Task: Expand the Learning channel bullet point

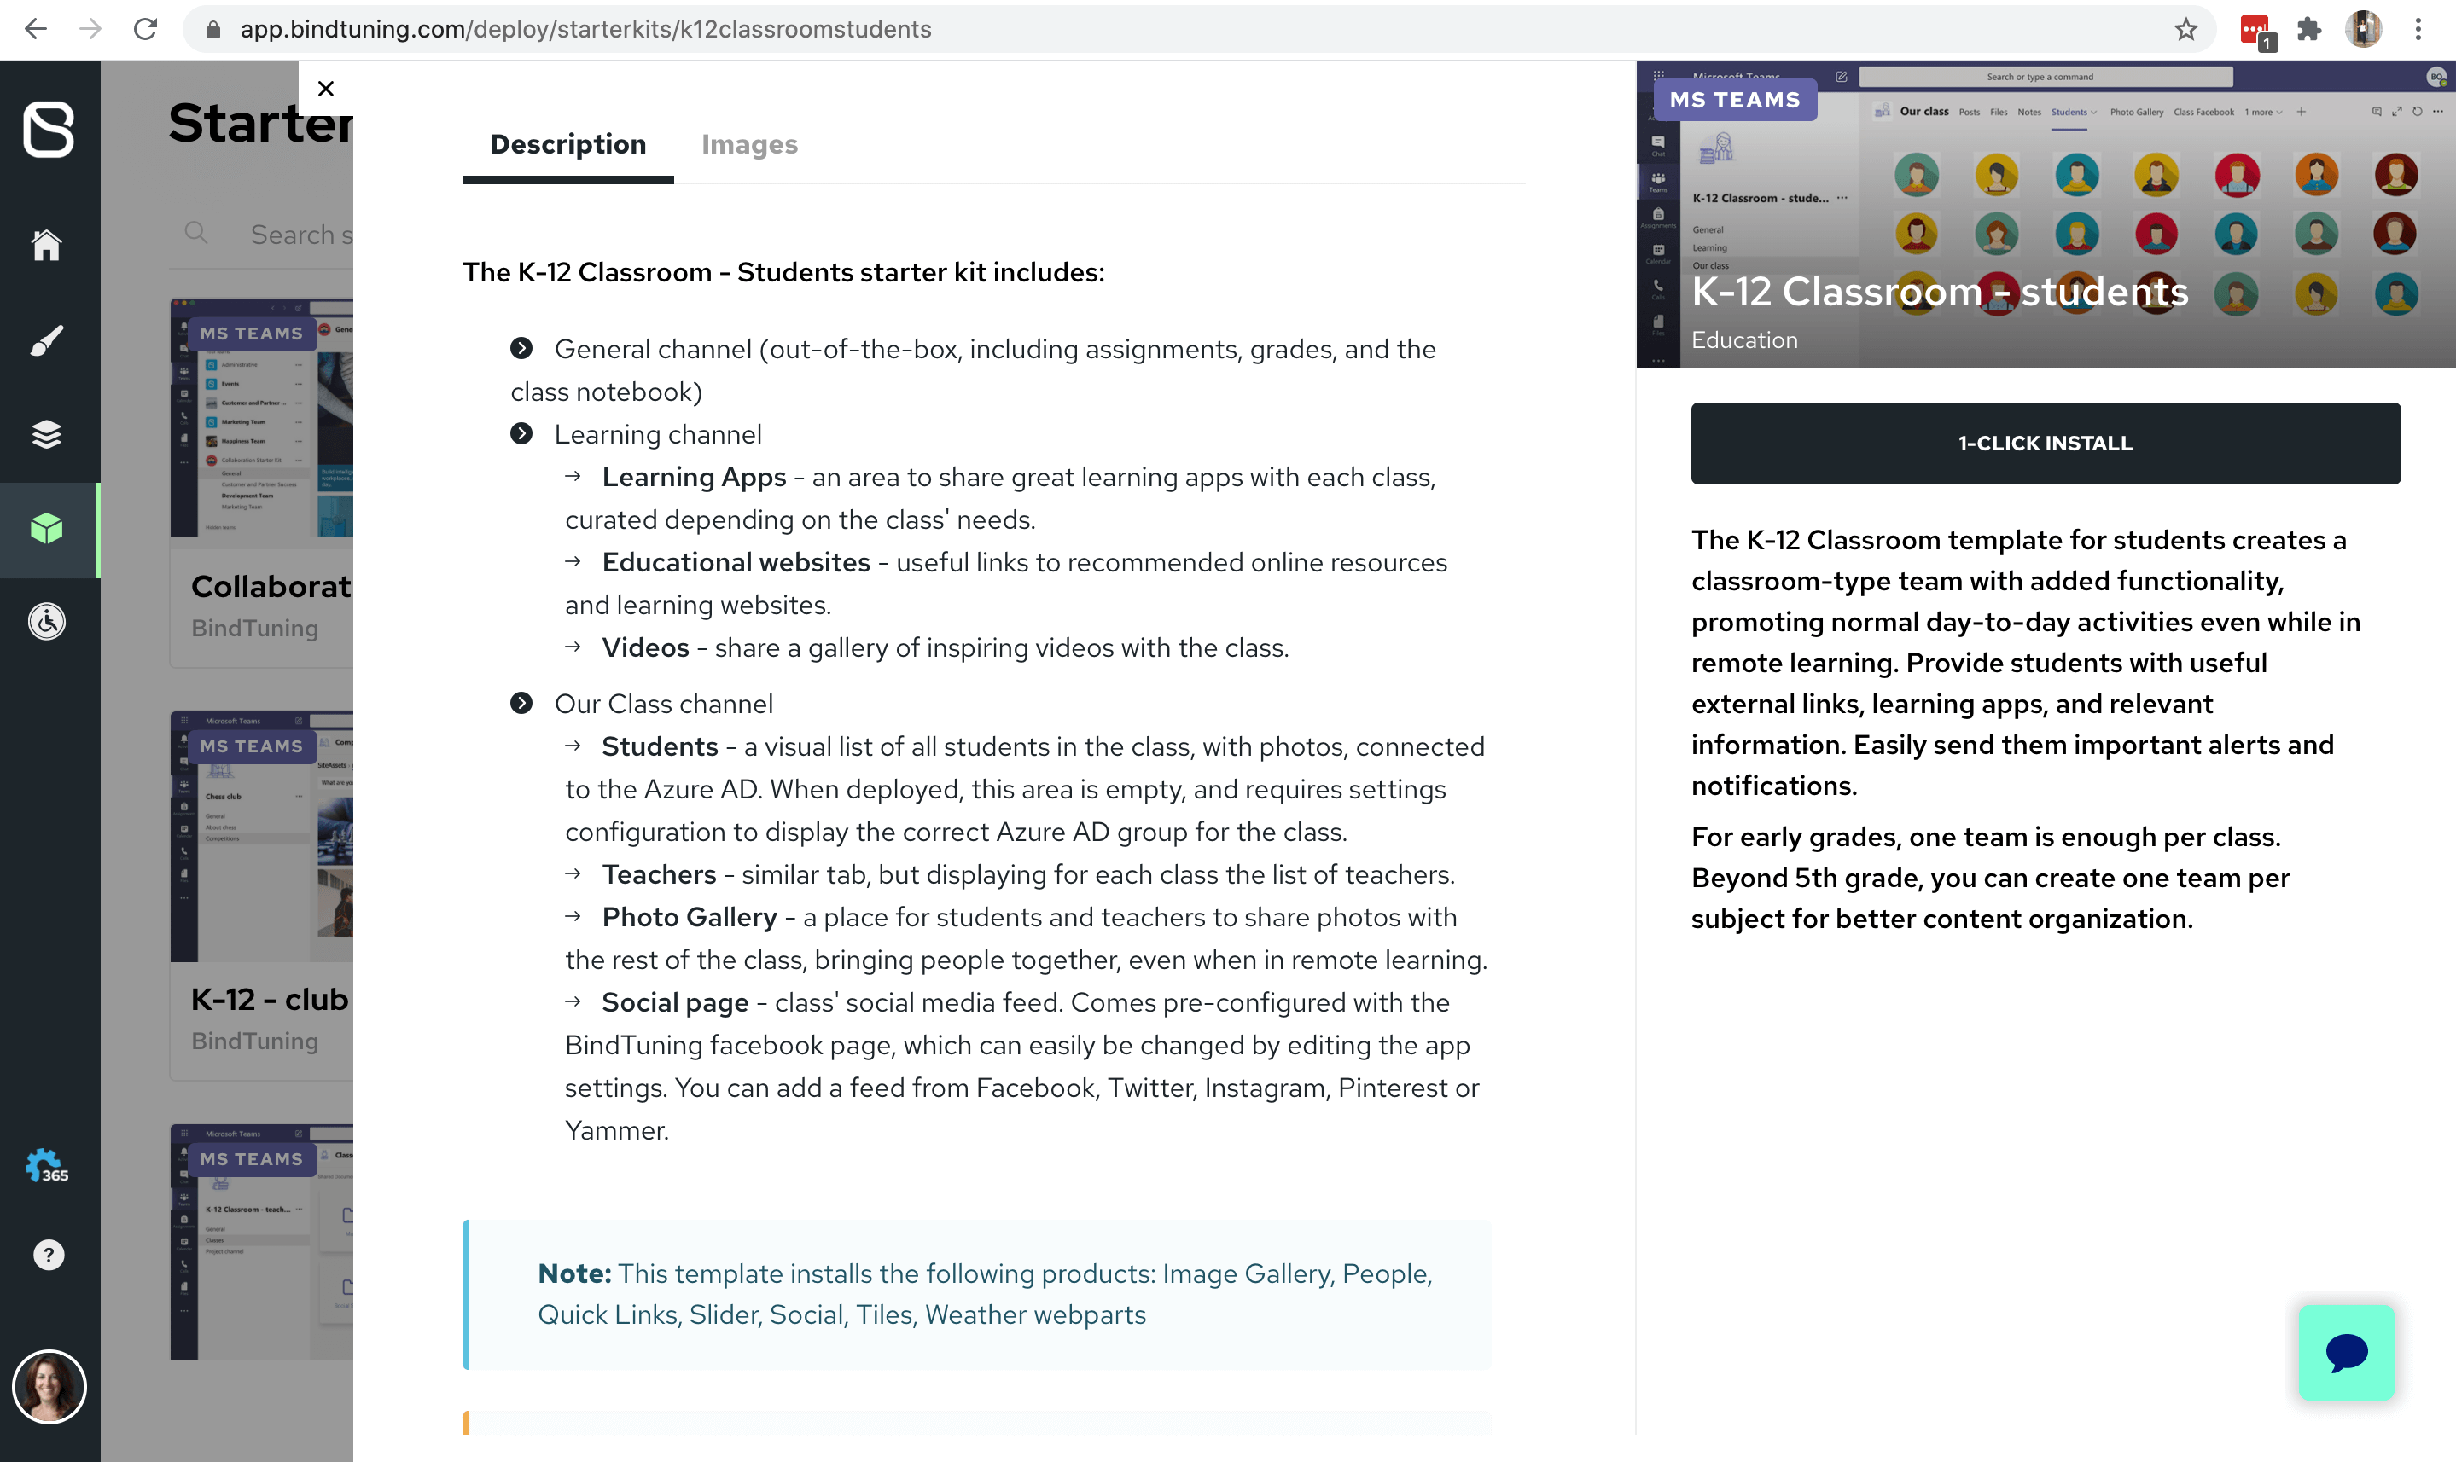Action: 522,433
